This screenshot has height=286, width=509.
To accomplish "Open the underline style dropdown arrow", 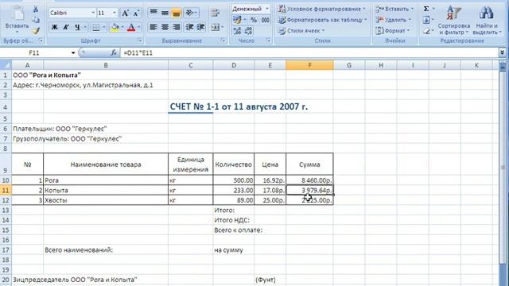I will coord(85,28).
